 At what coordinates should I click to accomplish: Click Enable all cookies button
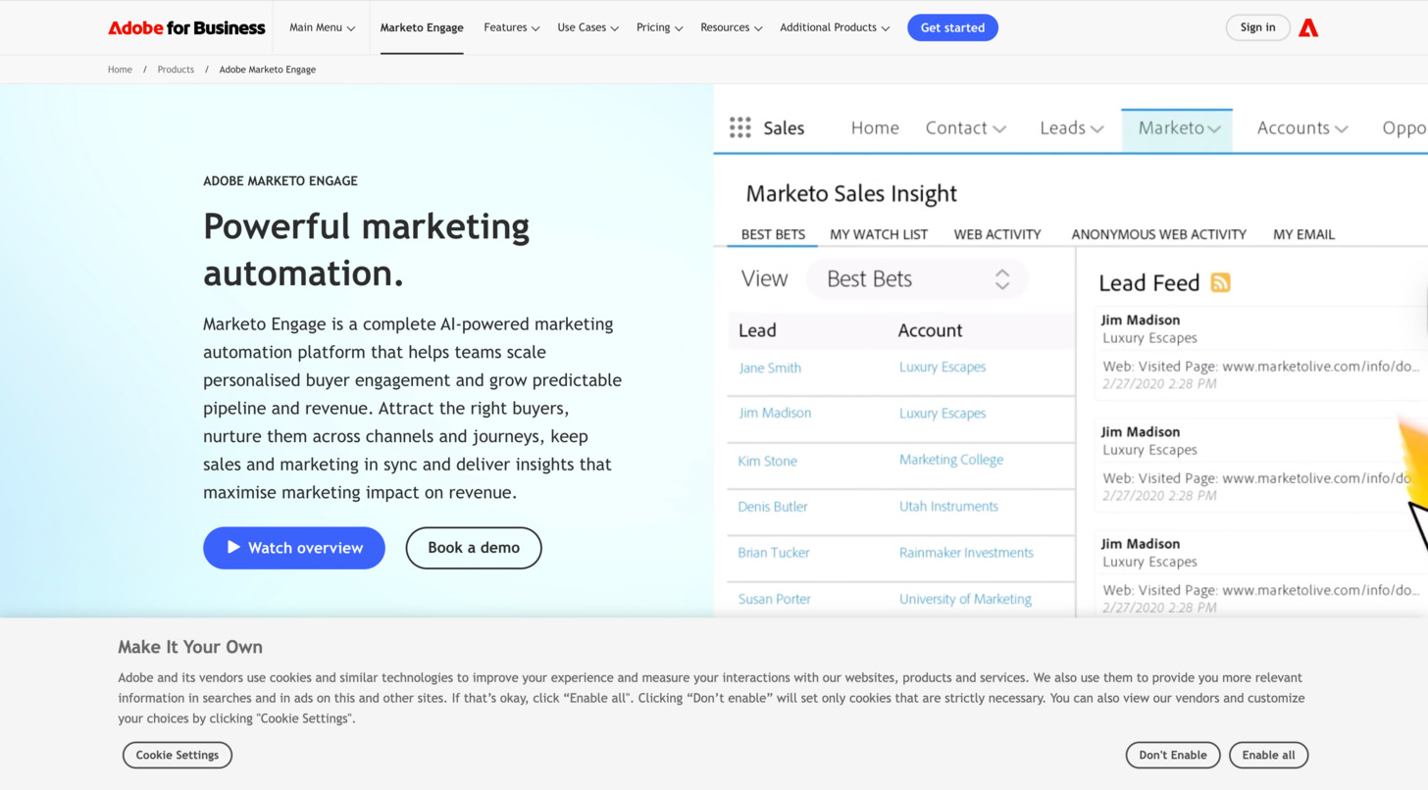coord(1268,755)
